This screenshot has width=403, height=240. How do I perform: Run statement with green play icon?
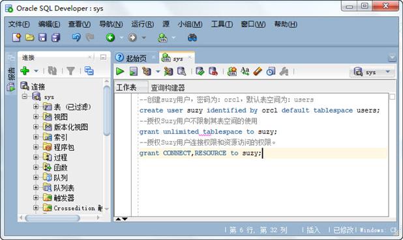click(120, 72)
